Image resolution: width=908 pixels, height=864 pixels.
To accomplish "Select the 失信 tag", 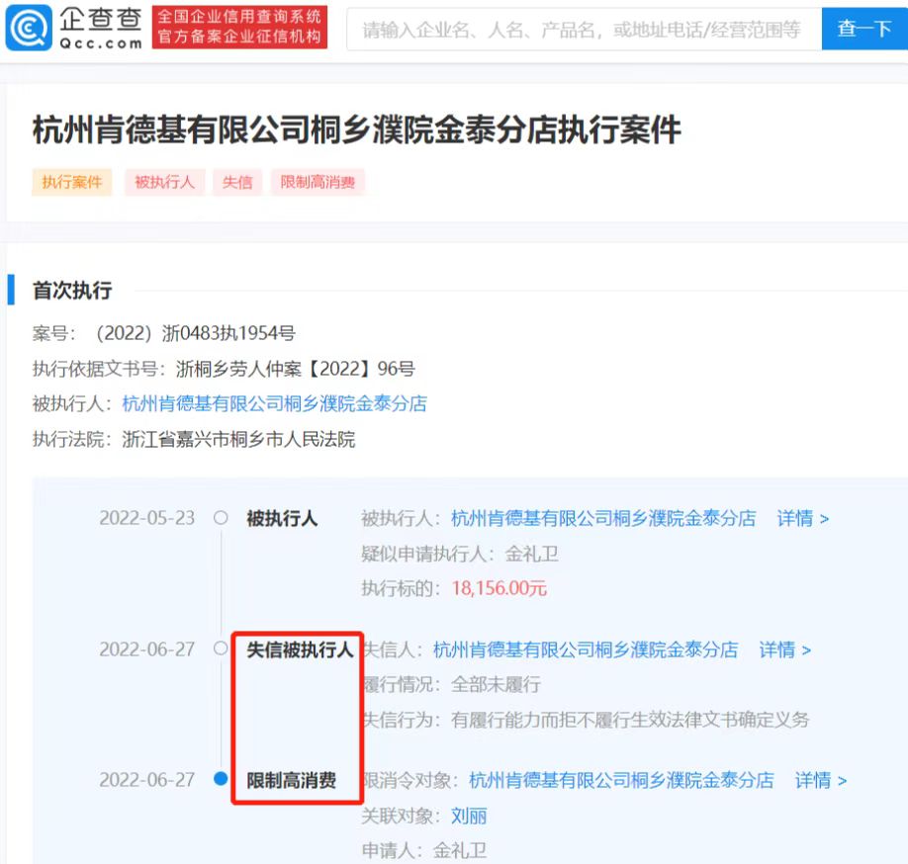I will tap(237, 182).
